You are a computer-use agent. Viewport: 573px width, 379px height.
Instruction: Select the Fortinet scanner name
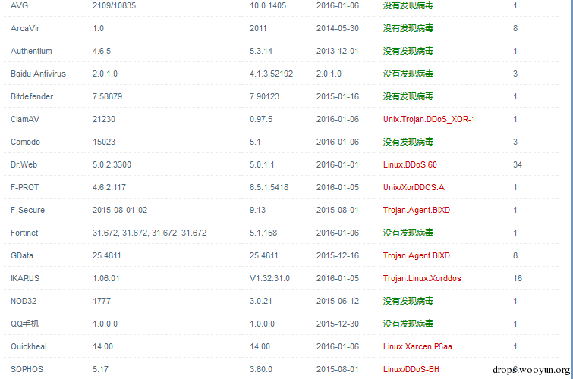24,233
